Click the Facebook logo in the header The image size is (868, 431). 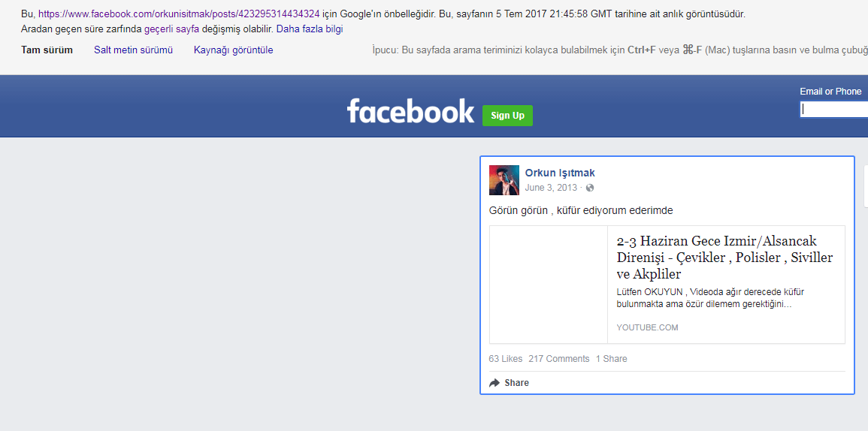(410, 111)
